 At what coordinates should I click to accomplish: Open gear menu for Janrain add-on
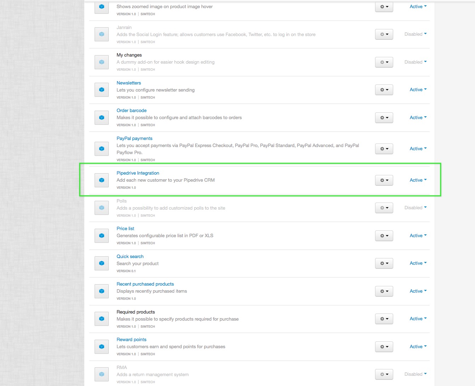pyautogui.click(x=384, y=34)
